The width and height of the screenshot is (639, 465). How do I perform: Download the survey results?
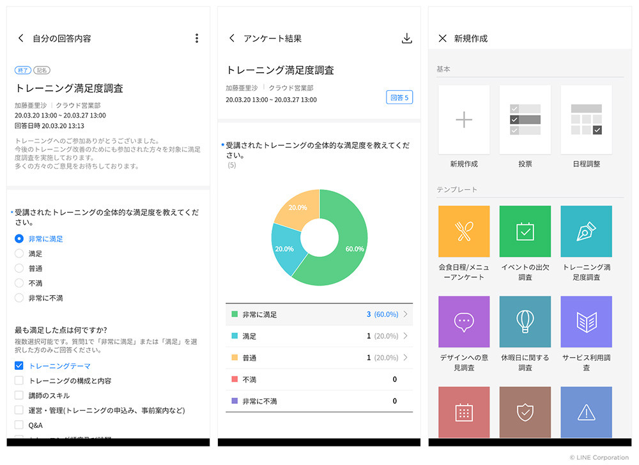point(406,38)
